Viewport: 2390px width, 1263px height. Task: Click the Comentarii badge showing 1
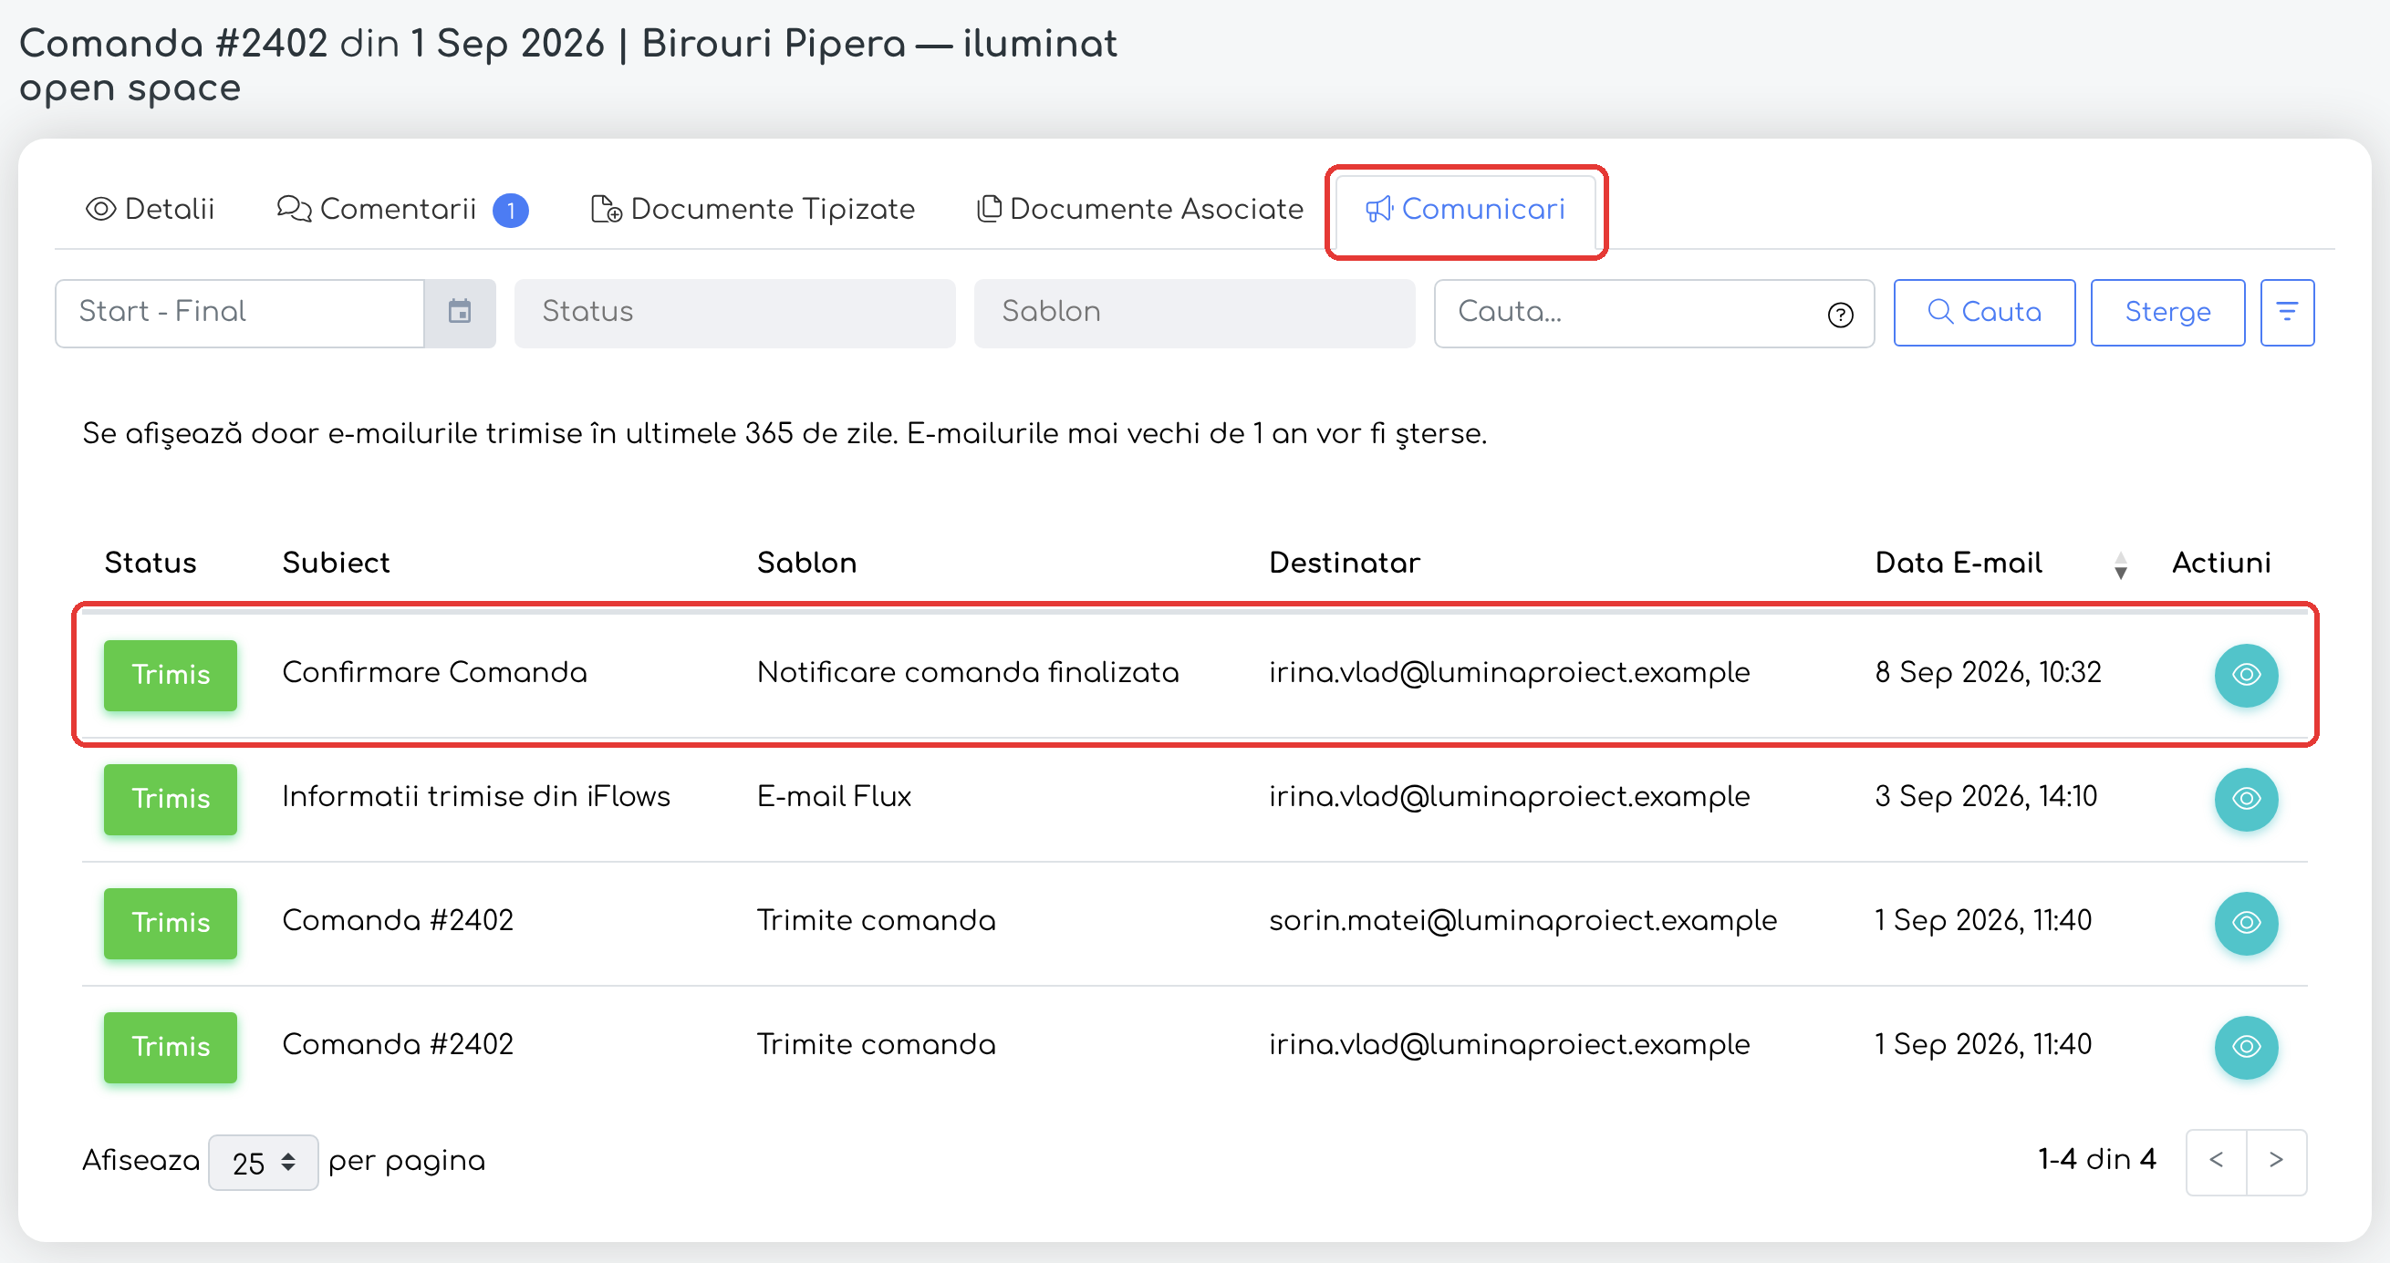(x=510, y=210)
